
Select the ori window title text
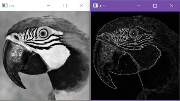(x=11, y=6)
